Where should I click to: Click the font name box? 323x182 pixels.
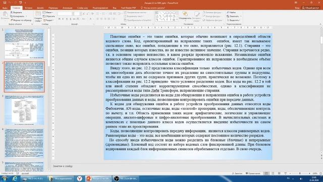pos(65,14)
